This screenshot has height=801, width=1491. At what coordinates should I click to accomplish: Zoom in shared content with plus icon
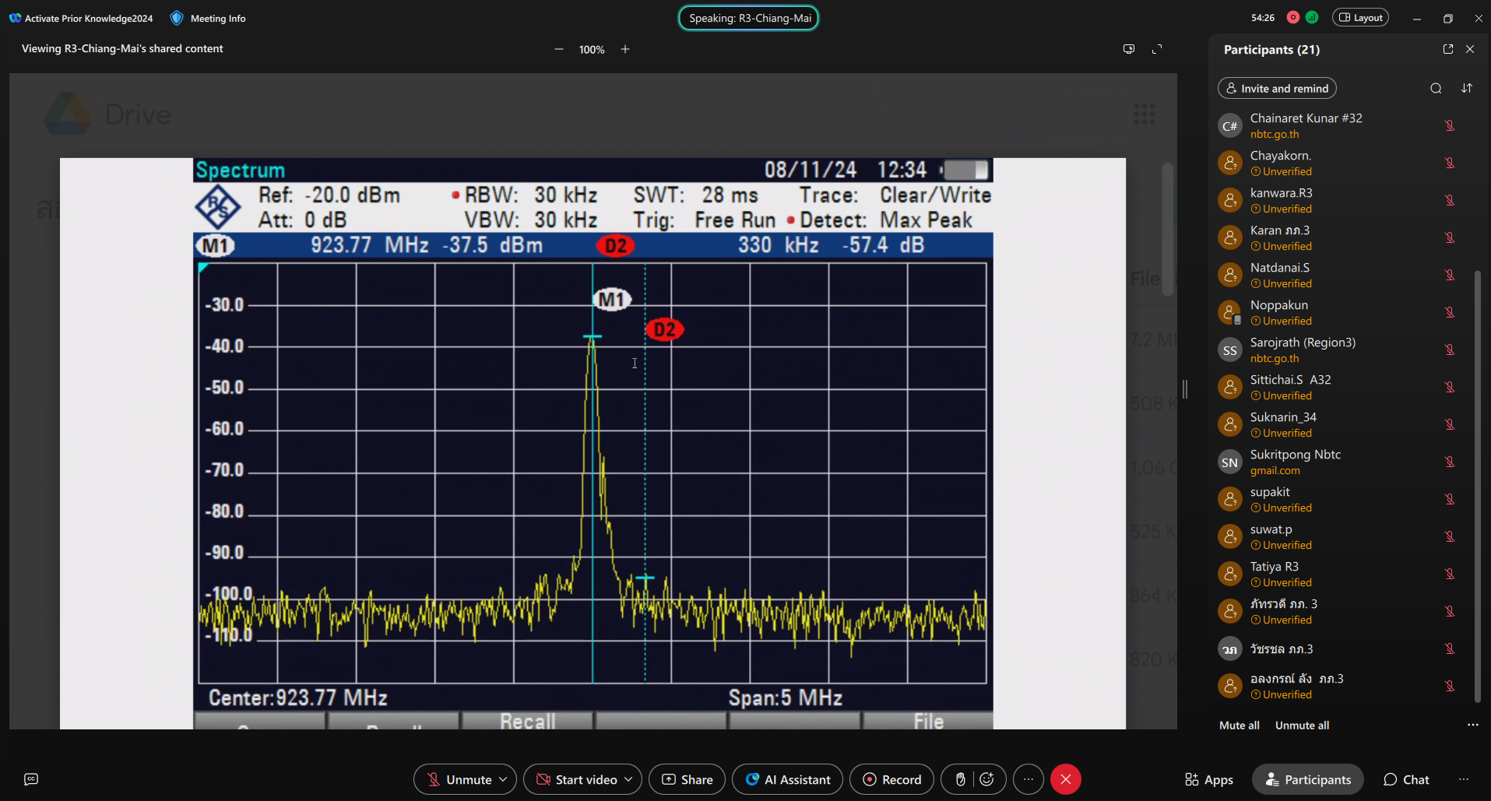point(625,49)
